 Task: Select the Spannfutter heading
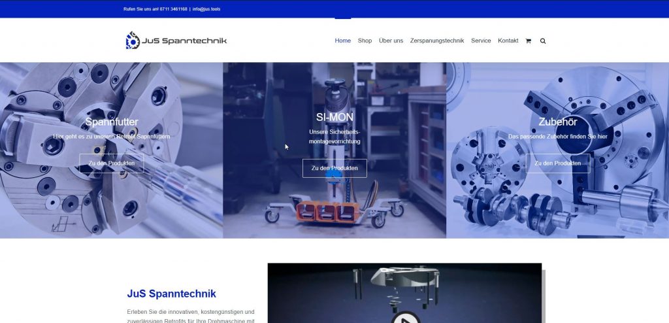pos(111,122)
